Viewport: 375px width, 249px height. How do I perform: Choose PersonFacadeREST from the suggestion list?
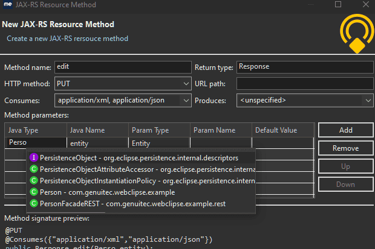(141, 203)
